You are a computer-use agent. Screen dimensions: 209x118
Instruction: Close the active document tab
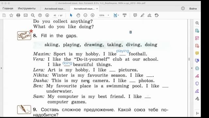97,9
